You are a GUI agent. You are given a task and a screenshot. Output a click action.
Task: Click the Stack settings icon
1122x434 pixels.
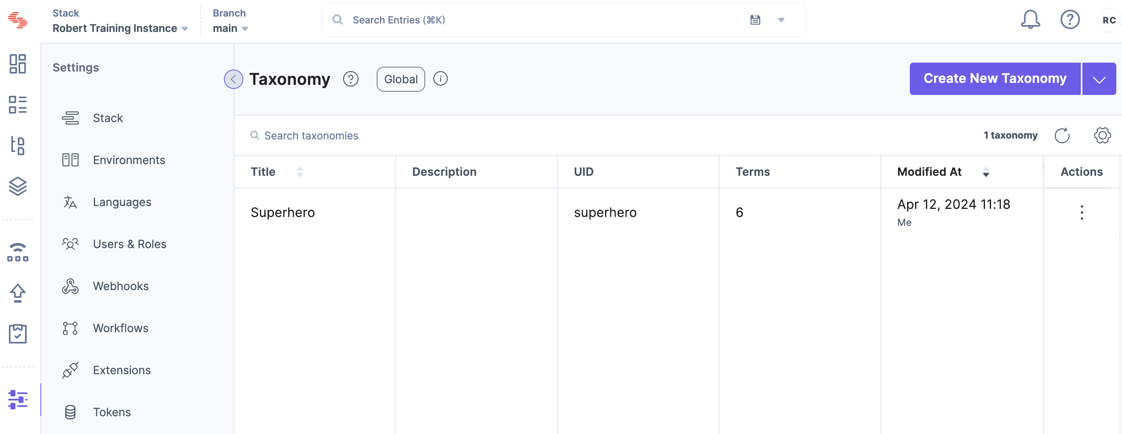tap(70, 118)
